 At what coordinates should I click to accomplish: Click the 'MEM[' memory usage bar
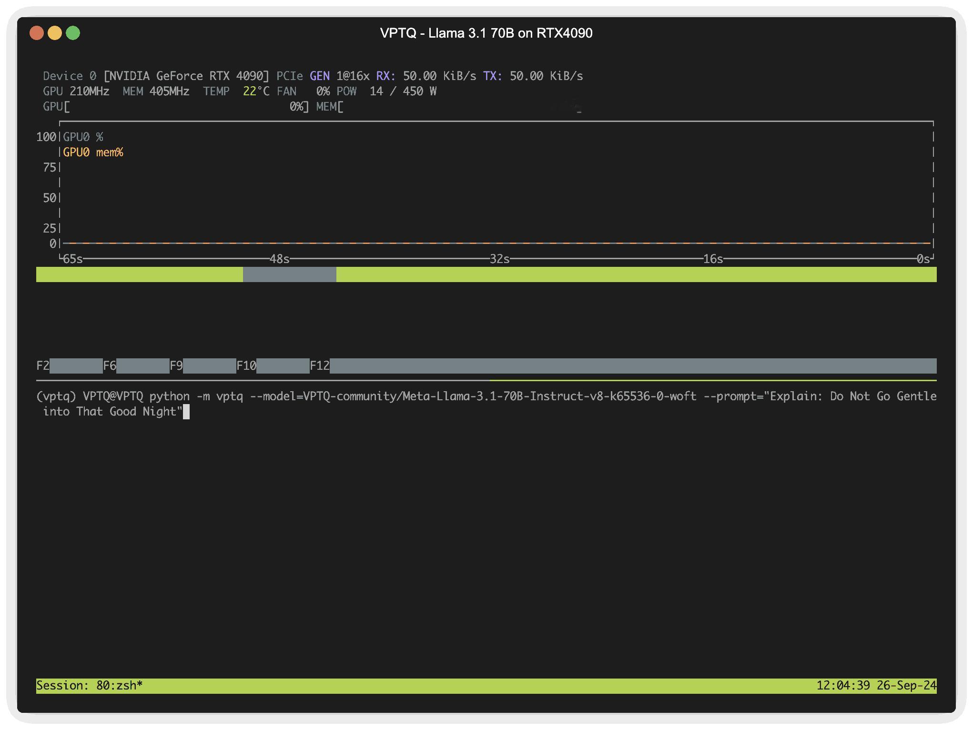pyautogui.click(x=449, y=107)
